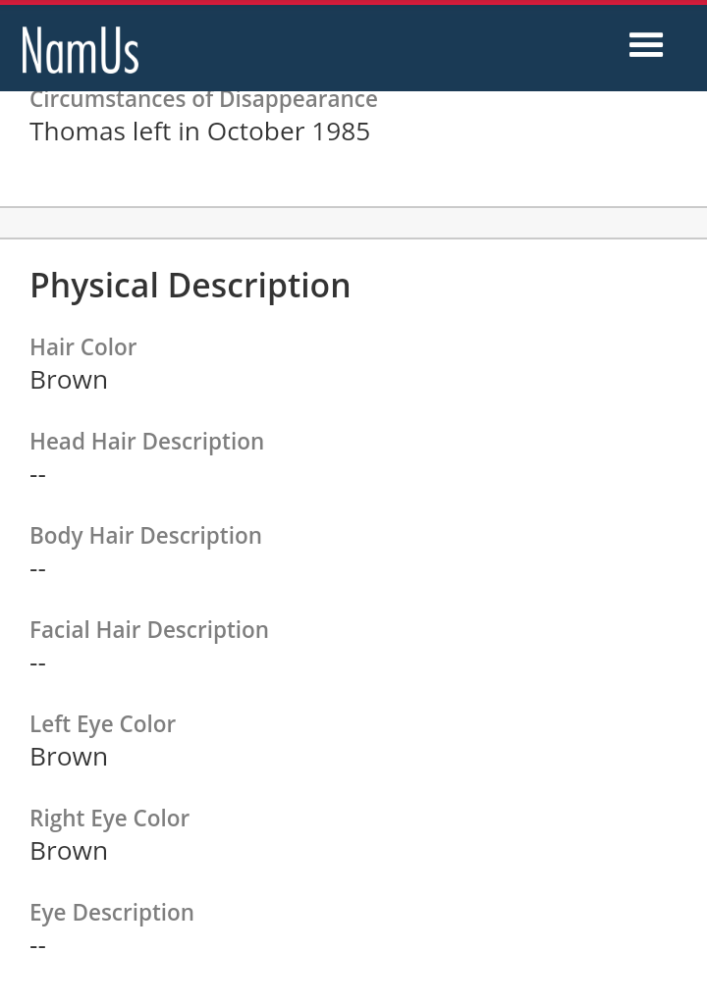The width and height of the screenshot is (707, 1005).
Task: Click the Brown value under Left Eye Color
Action: click(69, 757)
